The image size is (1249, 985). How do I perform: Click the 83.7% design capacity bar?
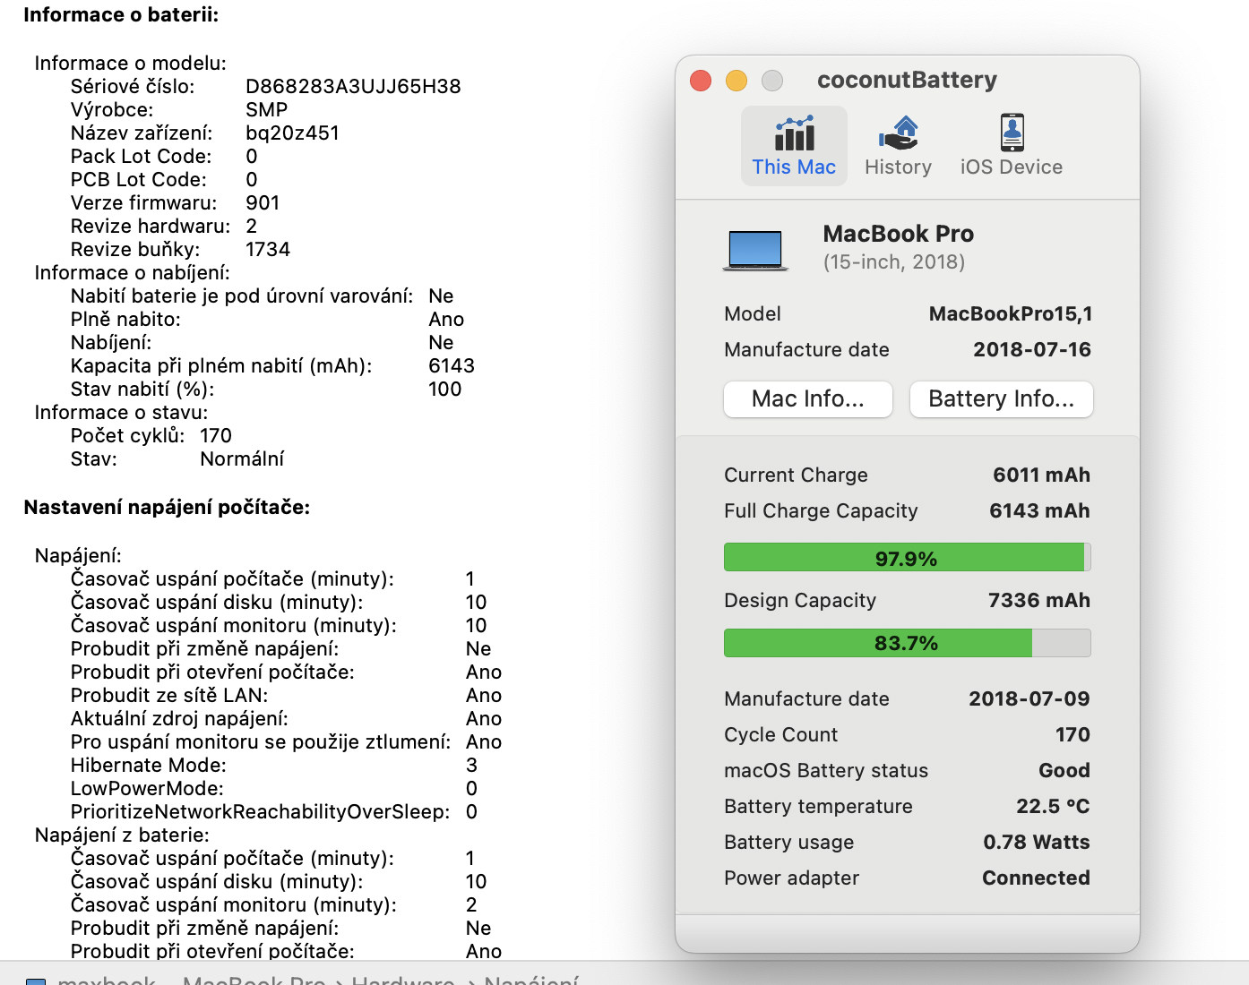pos(908,643)
